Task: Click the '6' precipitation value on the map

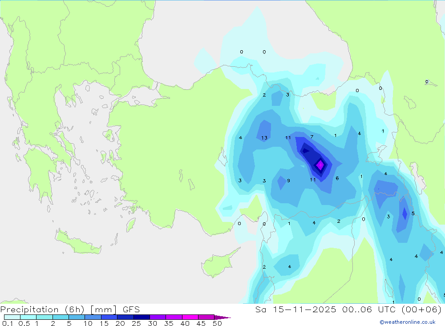Action: click(x=337, y=178)
